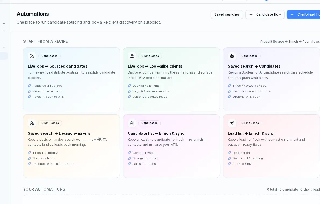
Task: Click the YOUR AUTOMATIONS heading
Action: click(x=44, y=189)
